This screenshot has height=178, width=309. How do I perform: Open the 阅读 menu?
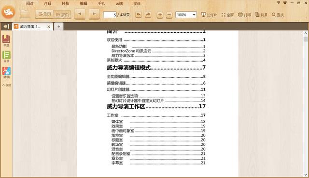pos(30,3)
